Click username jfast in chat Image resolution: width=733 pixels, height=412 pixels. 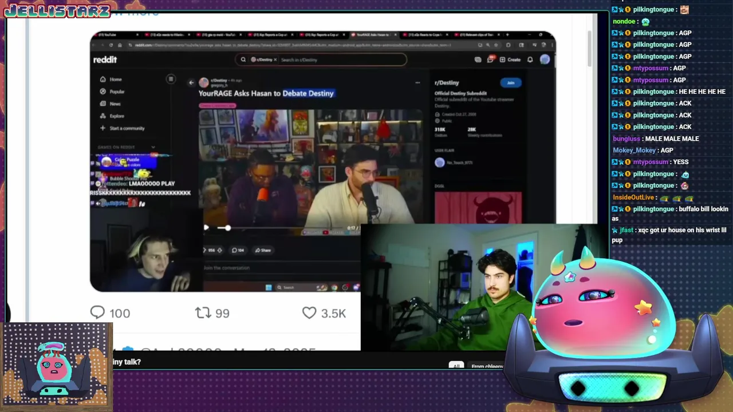(627, 230)
